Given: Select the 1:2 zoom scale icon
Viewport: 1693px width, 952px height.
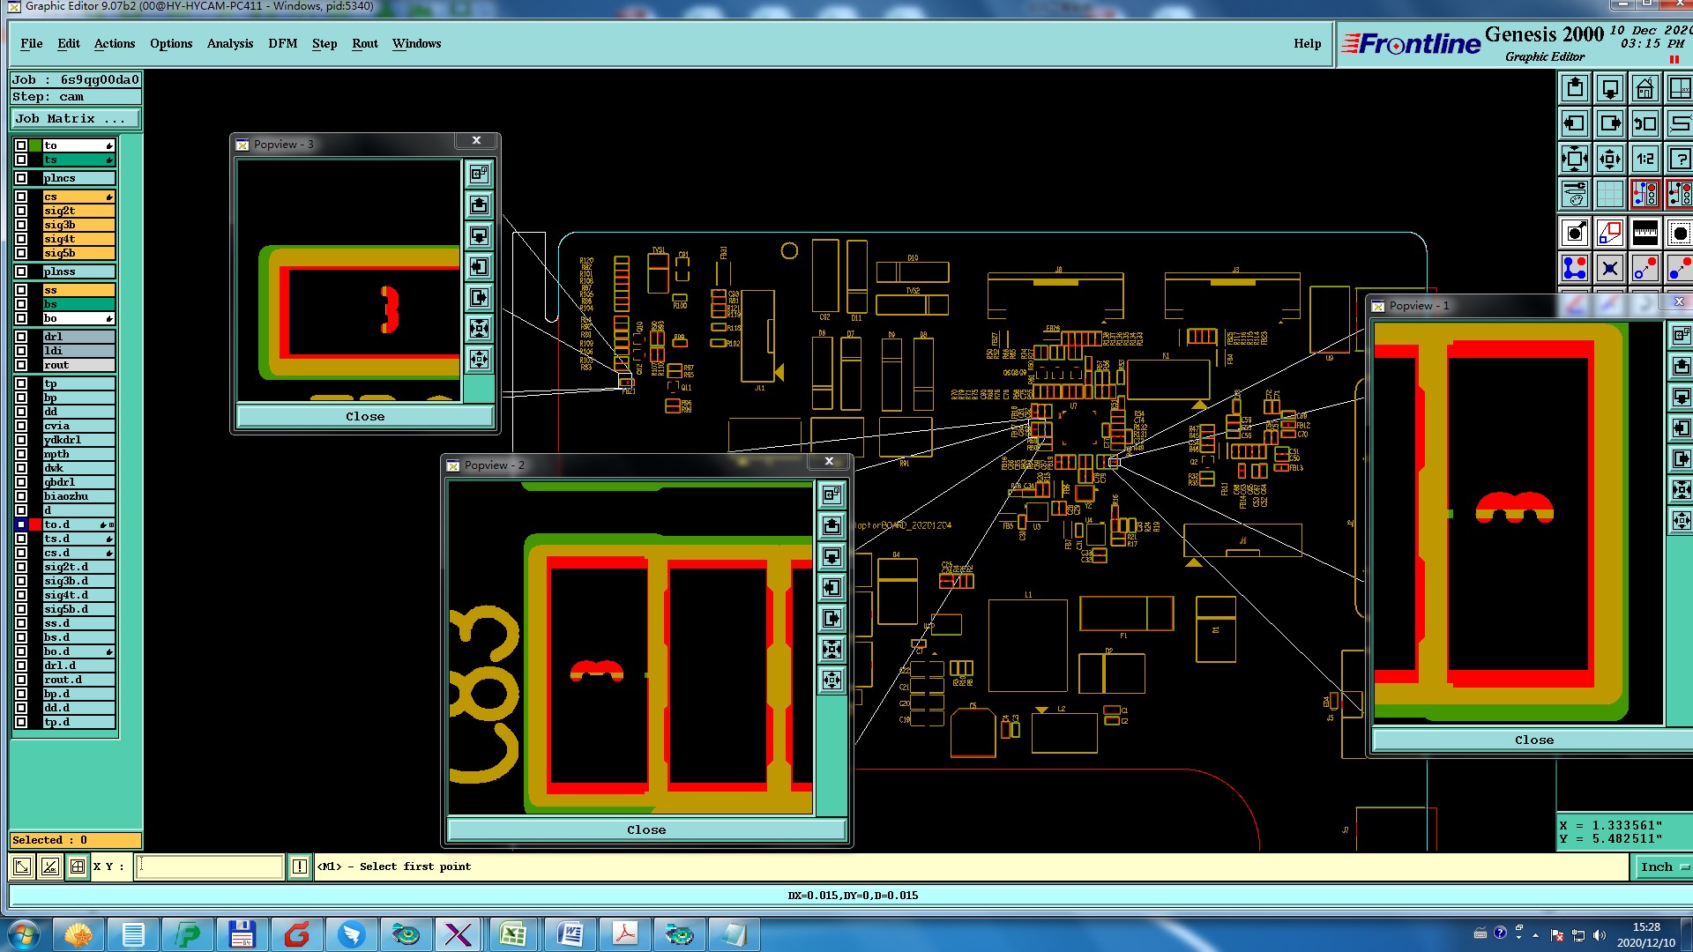Looking at the screenshot, I should (1645, 159).
